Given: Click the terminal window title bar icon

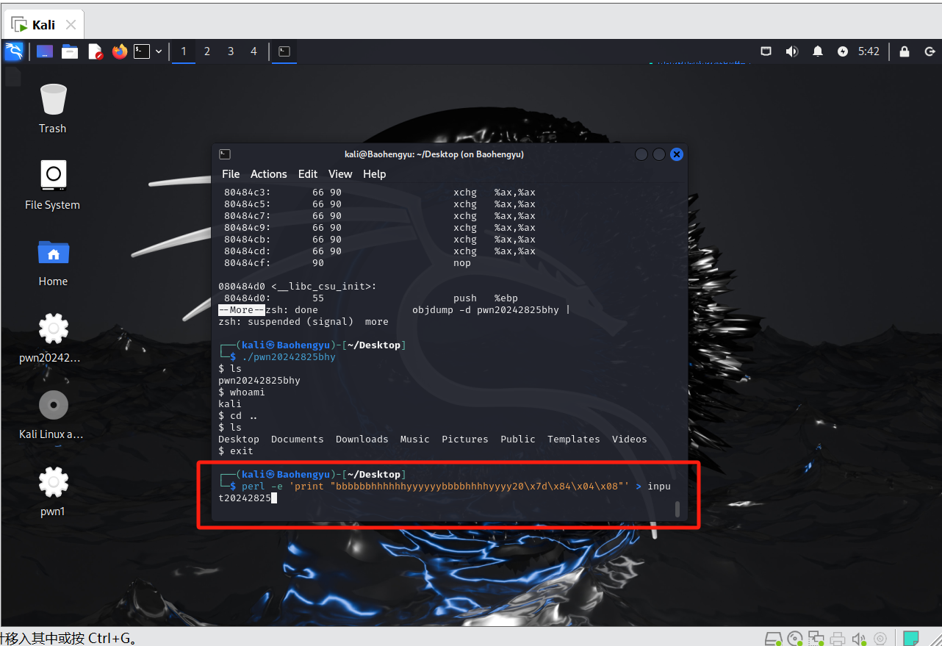Looking at the screenshot, I should pos(225,154).
